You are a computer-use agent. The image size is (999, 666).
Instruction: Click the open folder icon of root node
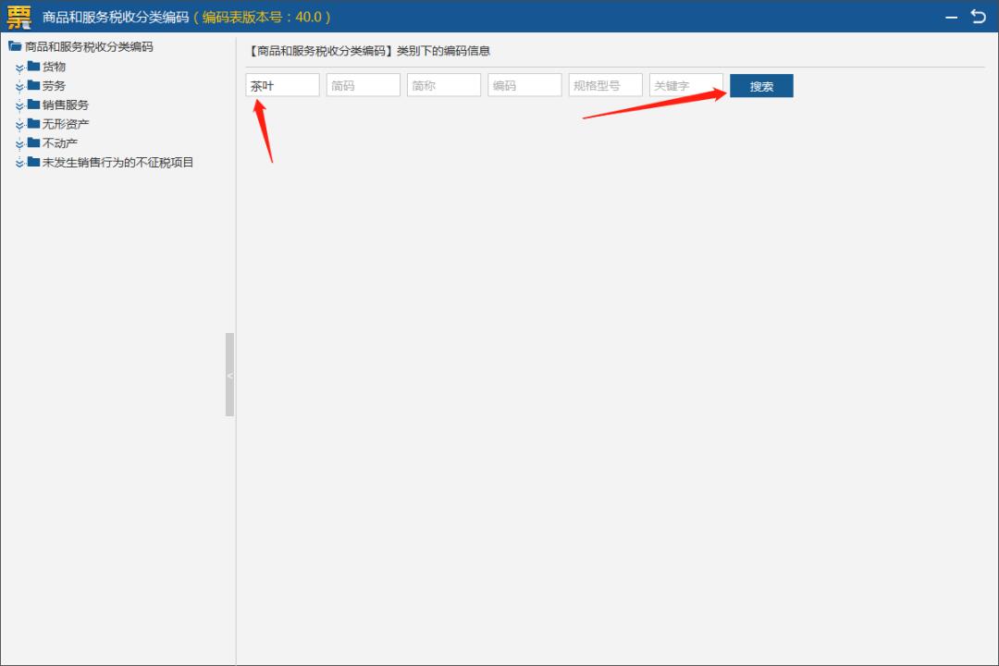[x=15, y=46]
